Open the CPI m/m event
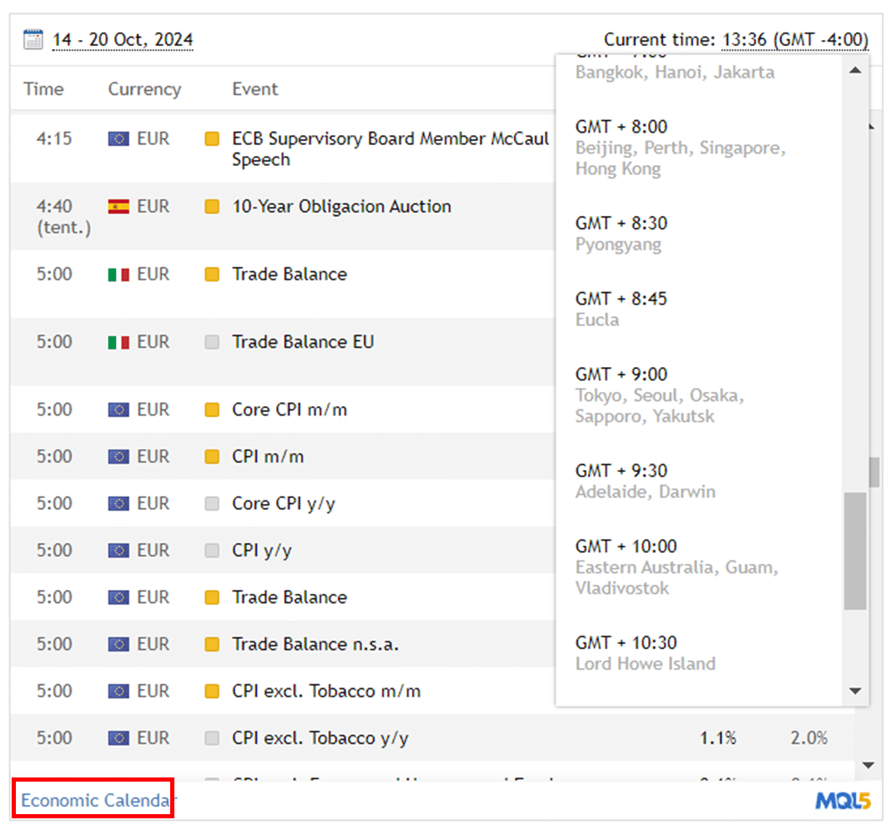This screenshot has height=830, width=886. (268, 456)
